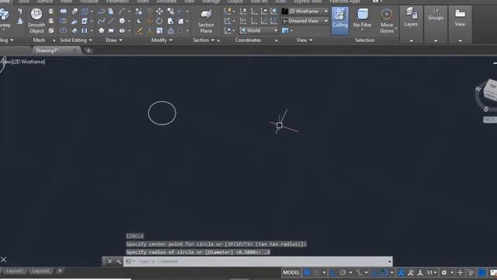
Task: Switch to the Layout2 tab
Action: 41,271
